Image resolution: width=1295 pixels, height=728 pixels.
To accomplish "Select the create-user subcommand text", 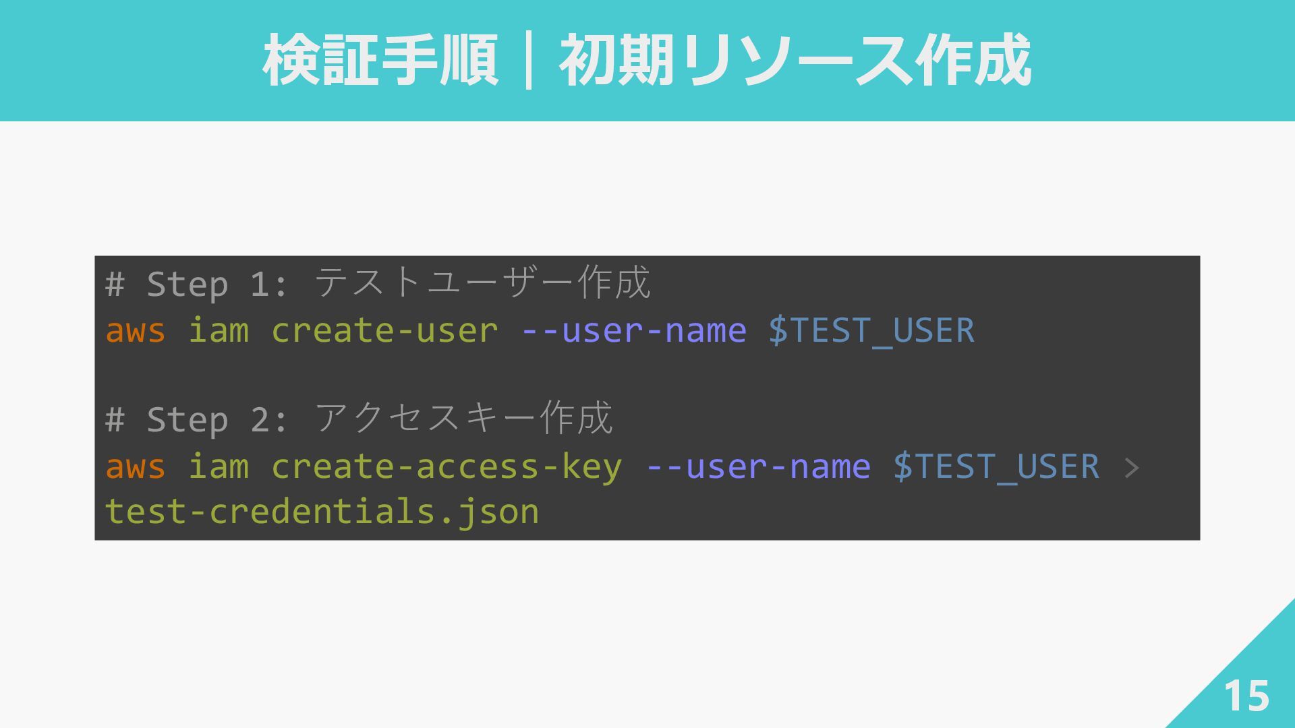I will coord(384,331).
